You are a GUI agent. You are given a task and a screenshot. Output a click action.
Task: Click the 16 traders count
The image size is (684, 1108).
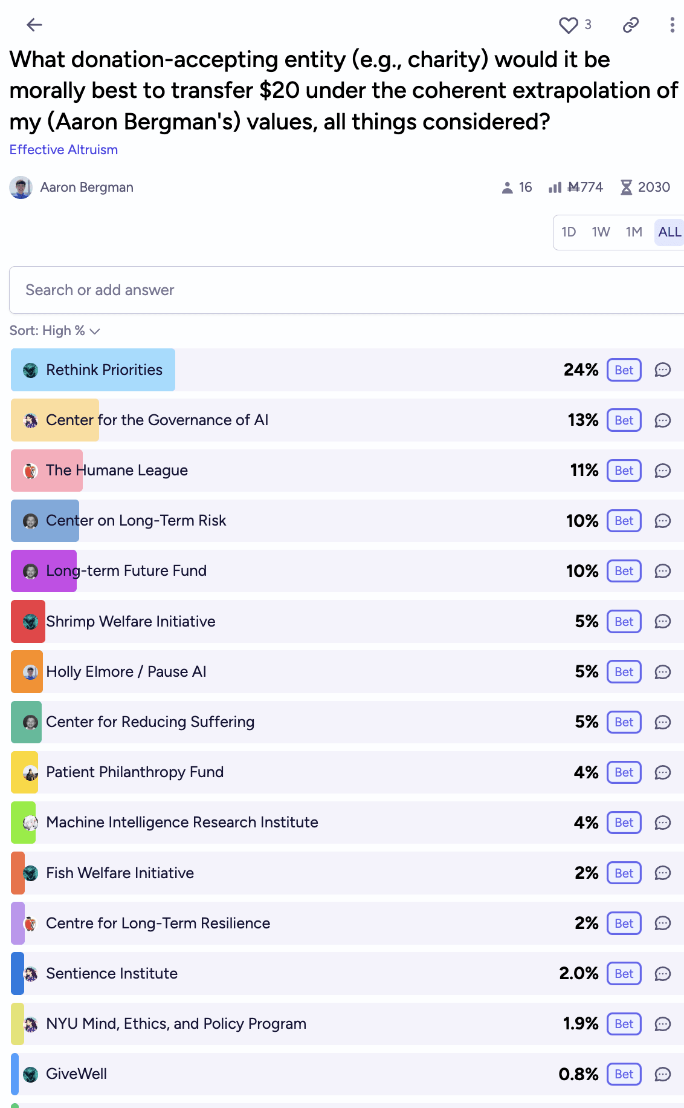click(526, 187)
